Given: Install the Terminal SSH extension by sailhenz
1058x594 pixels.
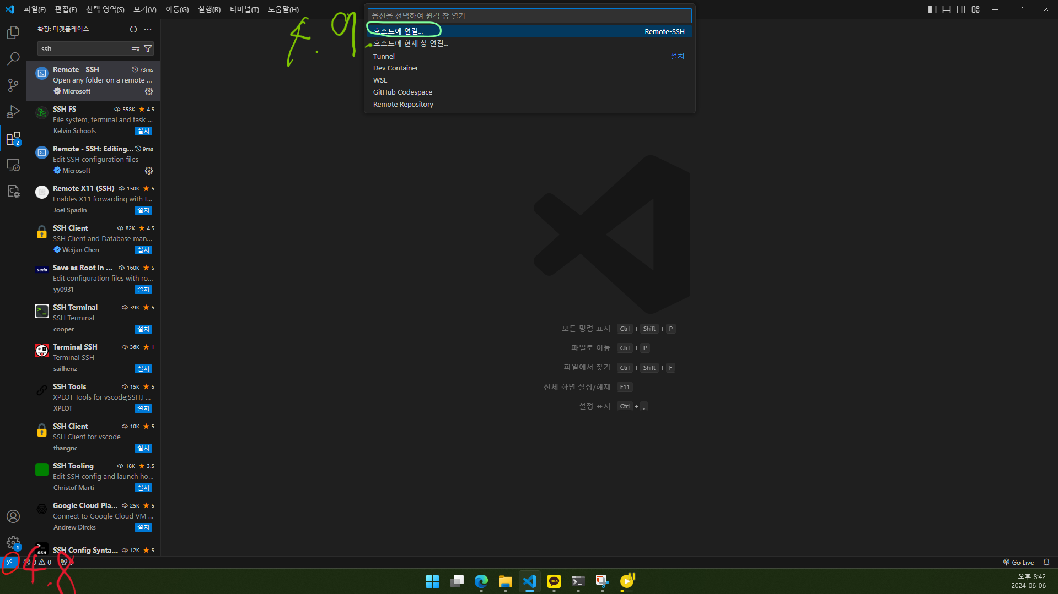Looking at the screenshot, I should pyautogui.click(x=143, y=369).
